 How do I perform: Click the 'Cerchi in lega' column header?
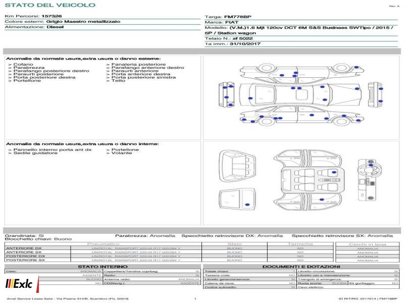click(x=368, y=244)
